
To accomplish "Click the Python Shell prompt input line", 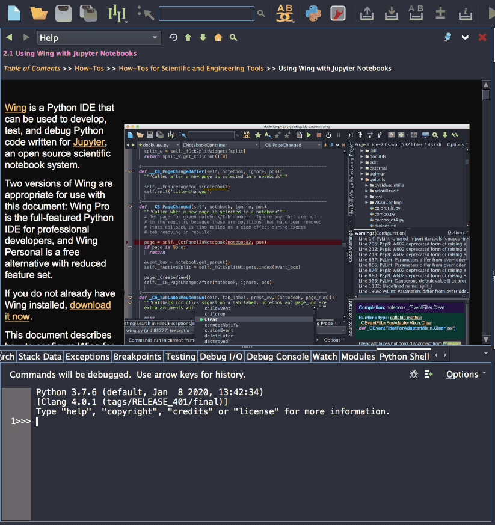I will click(x=261, y=421).
